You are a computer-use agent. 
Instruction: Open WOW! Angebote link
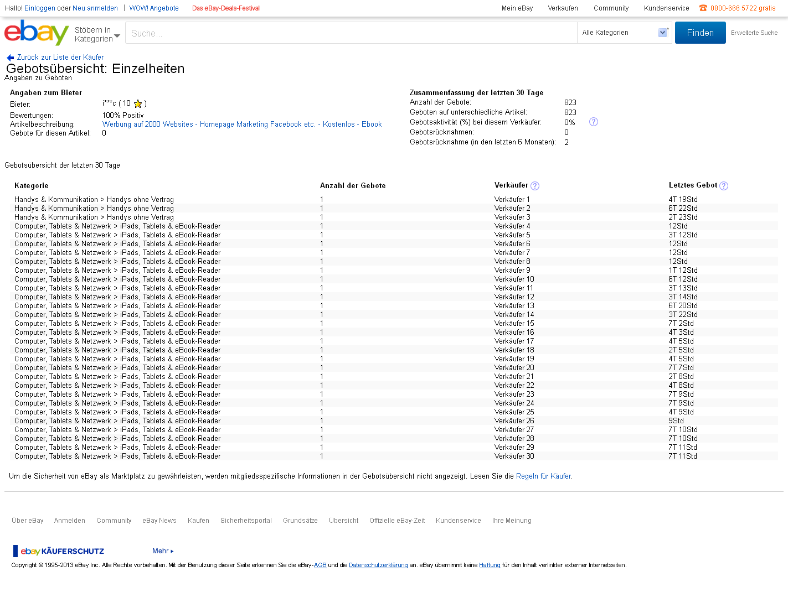pyautogui.click(x=154, y=8)
